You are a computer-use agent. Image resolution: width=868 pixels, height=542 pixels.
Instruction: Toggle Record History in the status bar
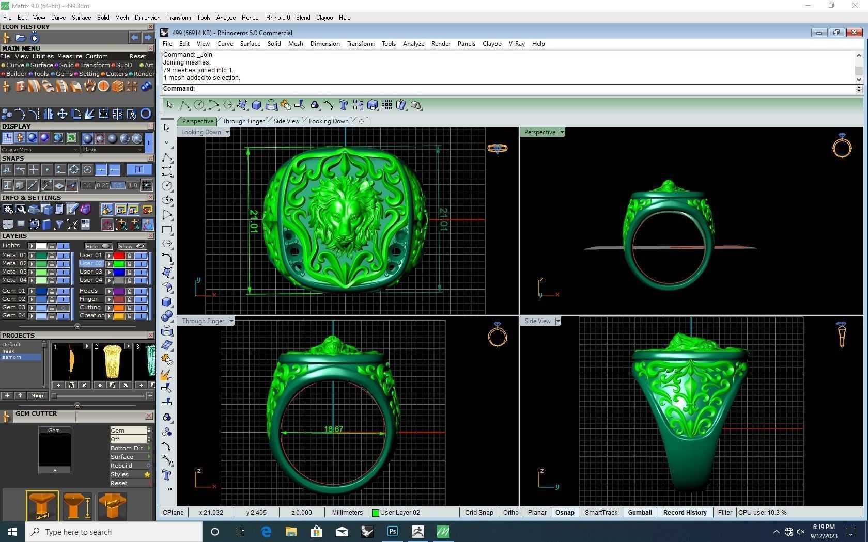(685, 513)
